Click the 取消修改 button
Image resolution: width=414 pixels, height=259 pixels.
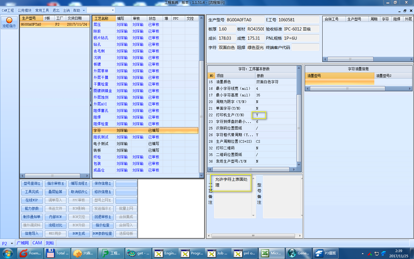(x=79, y=192)
